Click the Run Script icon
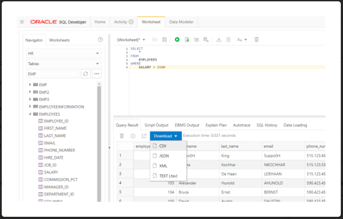343x219 pixels. pos(187,39)
